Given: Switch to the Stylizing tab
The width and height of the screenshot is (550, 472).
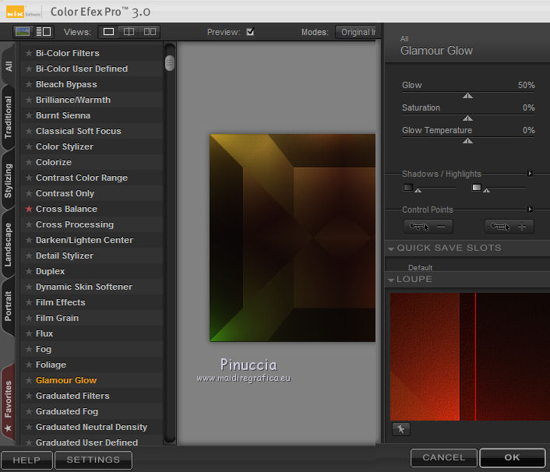Looking at the screenshot, I should click(x=9, y=181).
